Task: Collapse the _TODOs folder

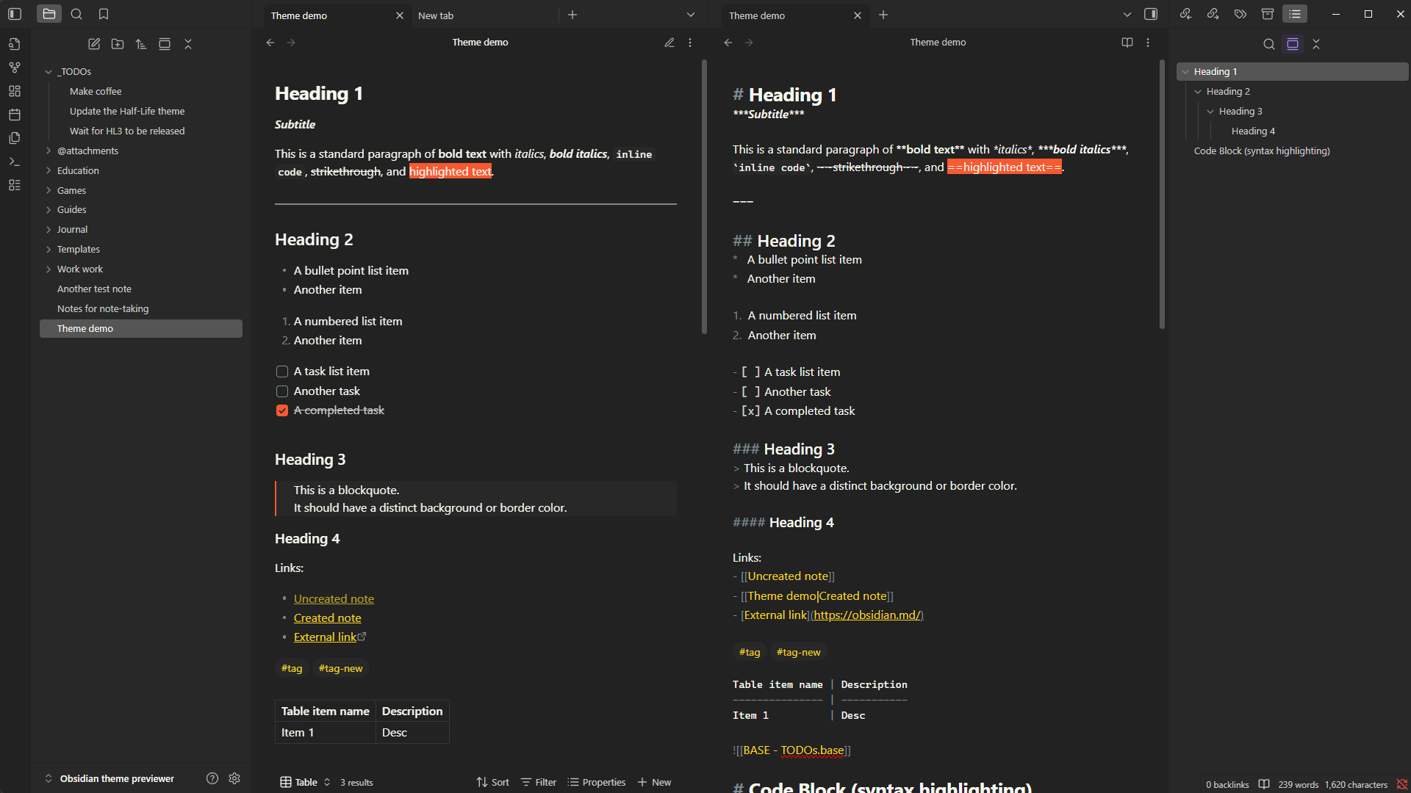Action: tap(49, 71)
